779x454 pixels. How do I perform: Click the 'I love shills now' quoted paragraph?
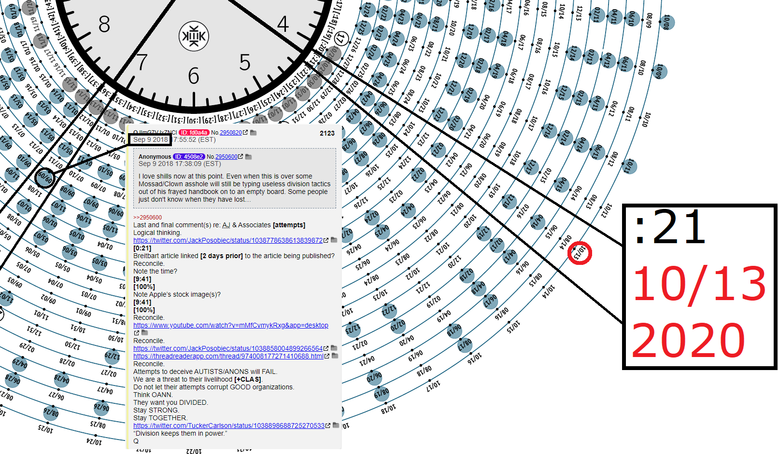click(235, 188)
